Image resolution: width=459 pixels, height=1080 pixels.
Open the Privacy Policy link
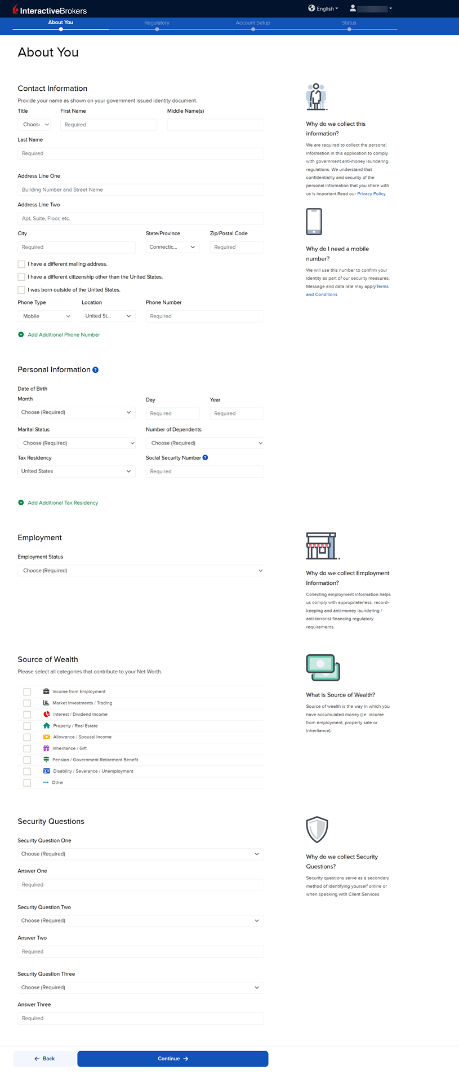coord(371,194)
